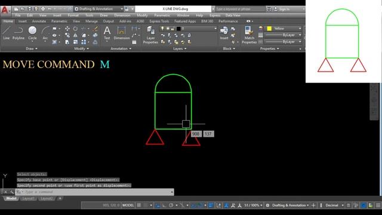The width and height of the screenshot is (382, 215).
Task: Open the Express Tools ribbon tab
Action: tap(159, 21)
